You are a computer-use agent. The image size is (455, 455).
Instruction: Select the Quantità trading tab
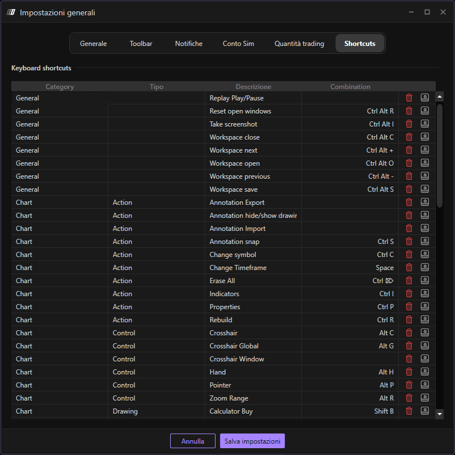[x=299, y=44]
